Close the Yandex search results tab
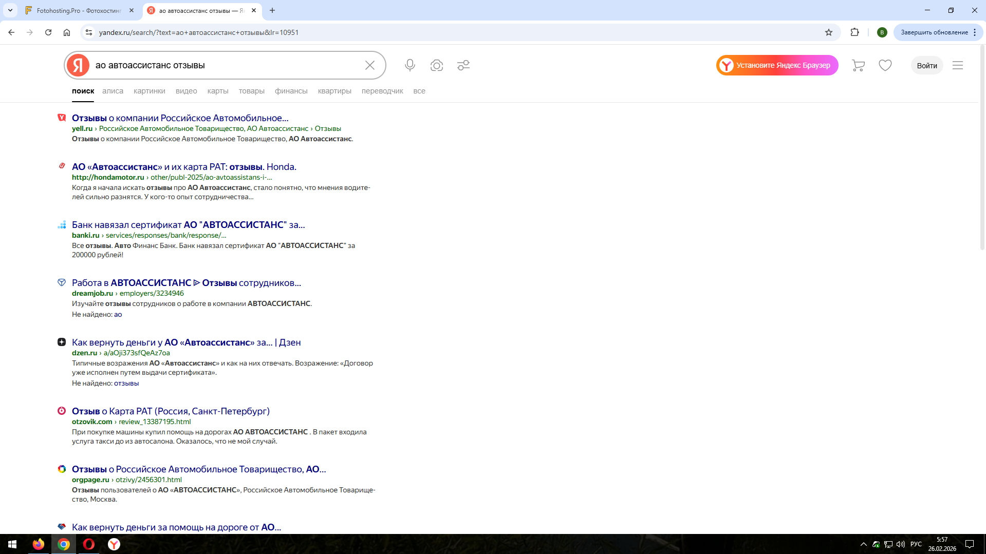Screen dimensions: 986x554 coord(254,10)
